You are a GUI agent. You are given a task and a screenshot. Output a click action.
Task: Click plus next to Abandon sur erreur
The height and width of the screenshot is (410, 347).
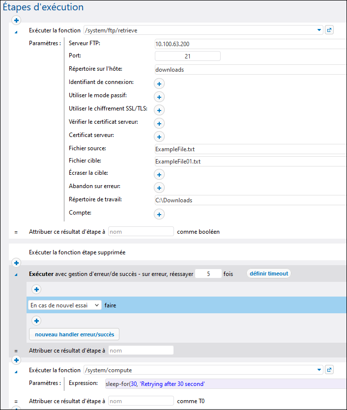(160, 188)
